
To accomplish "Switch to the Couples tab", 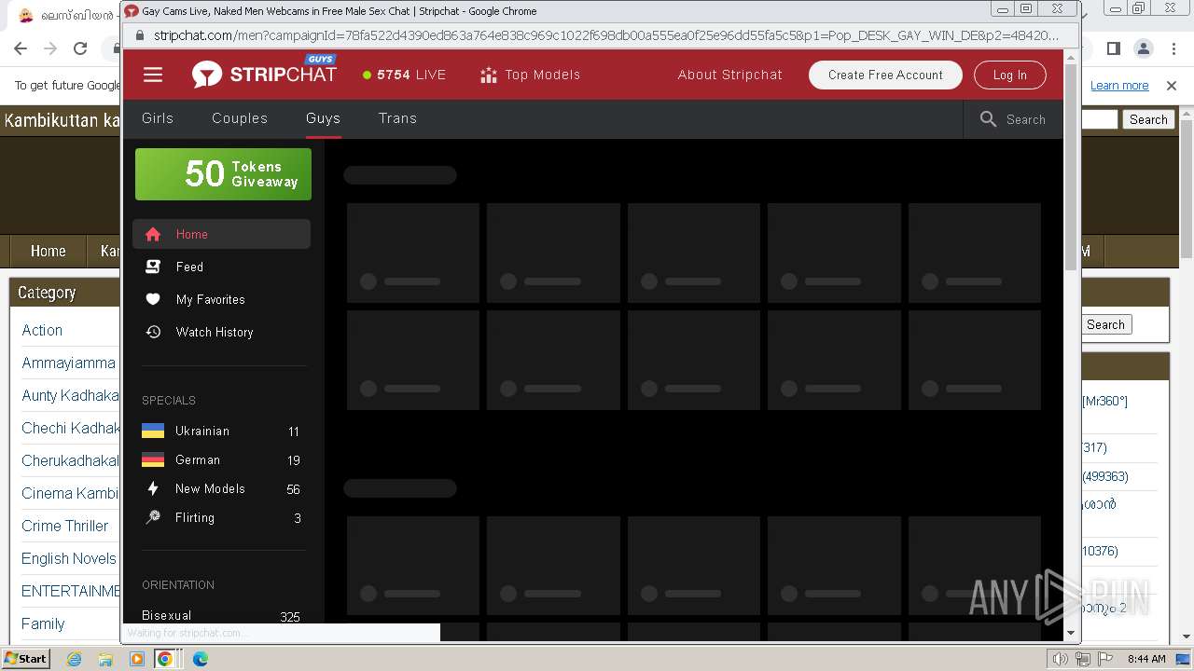I will tap(240, 118).
